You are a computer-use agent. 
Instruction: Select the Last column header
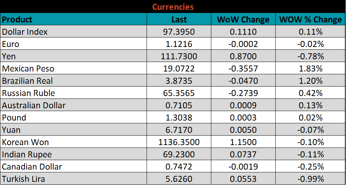pyautogui.click(x=179, y=19)
